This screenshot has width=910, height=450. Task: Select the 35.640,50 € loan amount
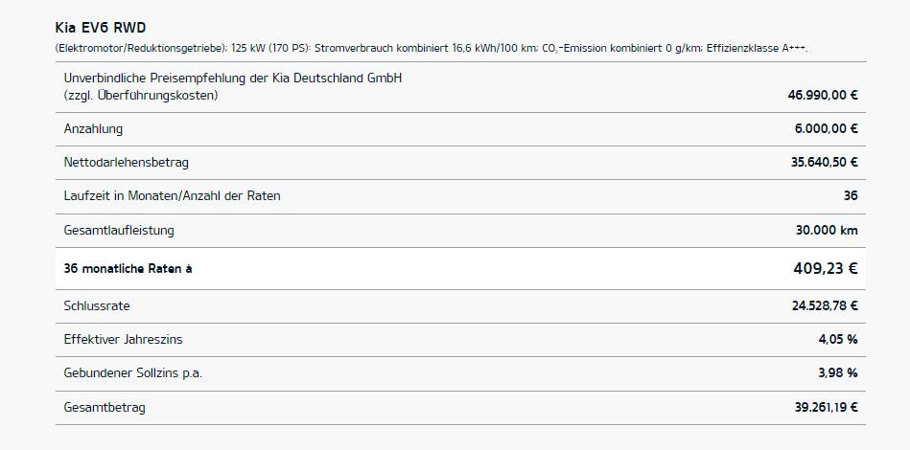pyautogui.click(x=824, y=163)
